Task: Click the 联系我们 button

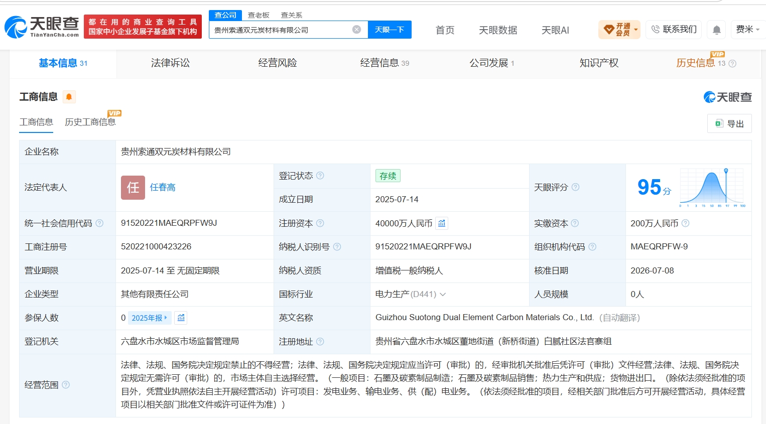Action: 674,30
